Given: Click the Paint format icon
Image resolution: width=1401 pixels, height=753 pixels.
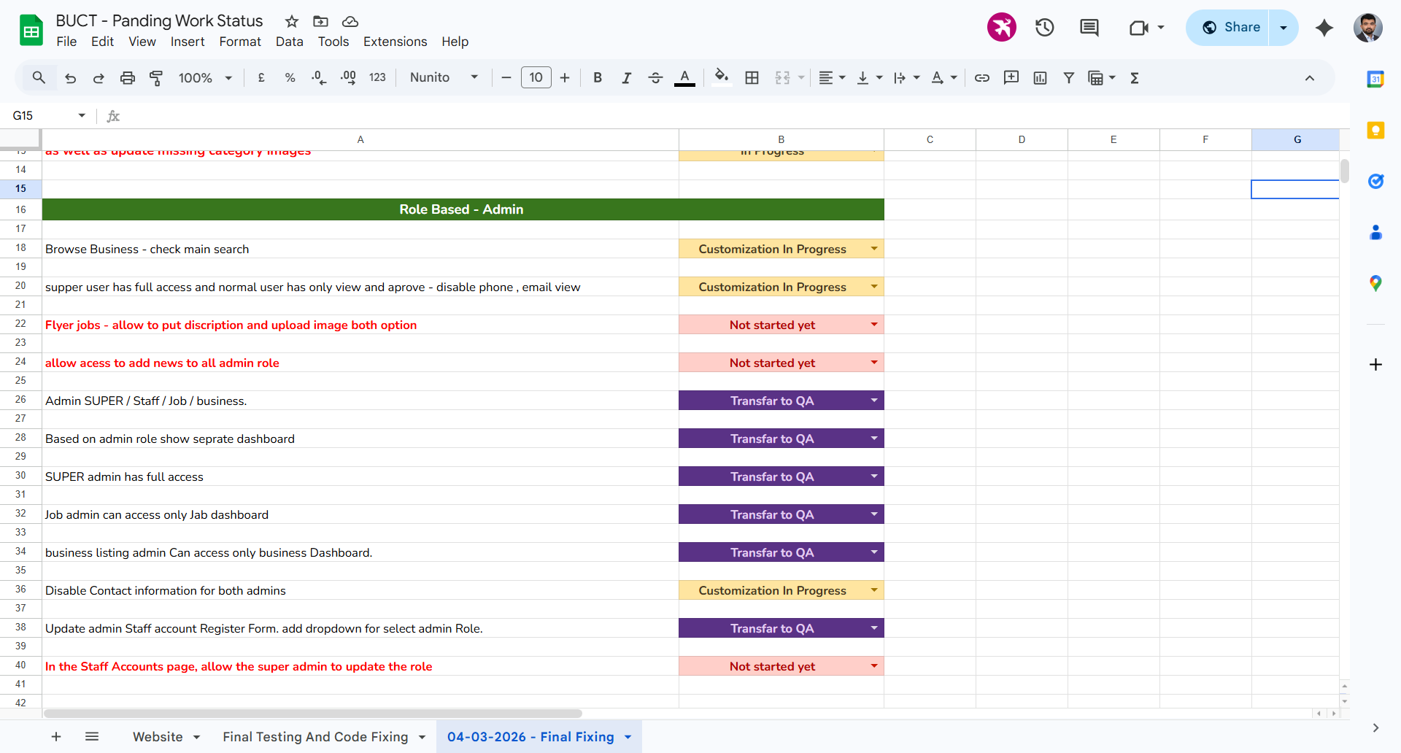Looking at the screenshot, I should [x=156, y=78].
